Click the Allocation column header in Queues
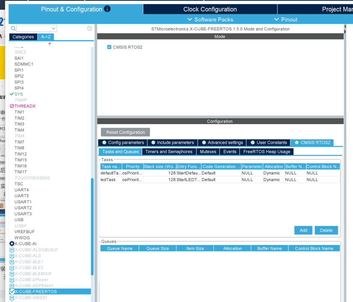 click(x=232, y=248)
